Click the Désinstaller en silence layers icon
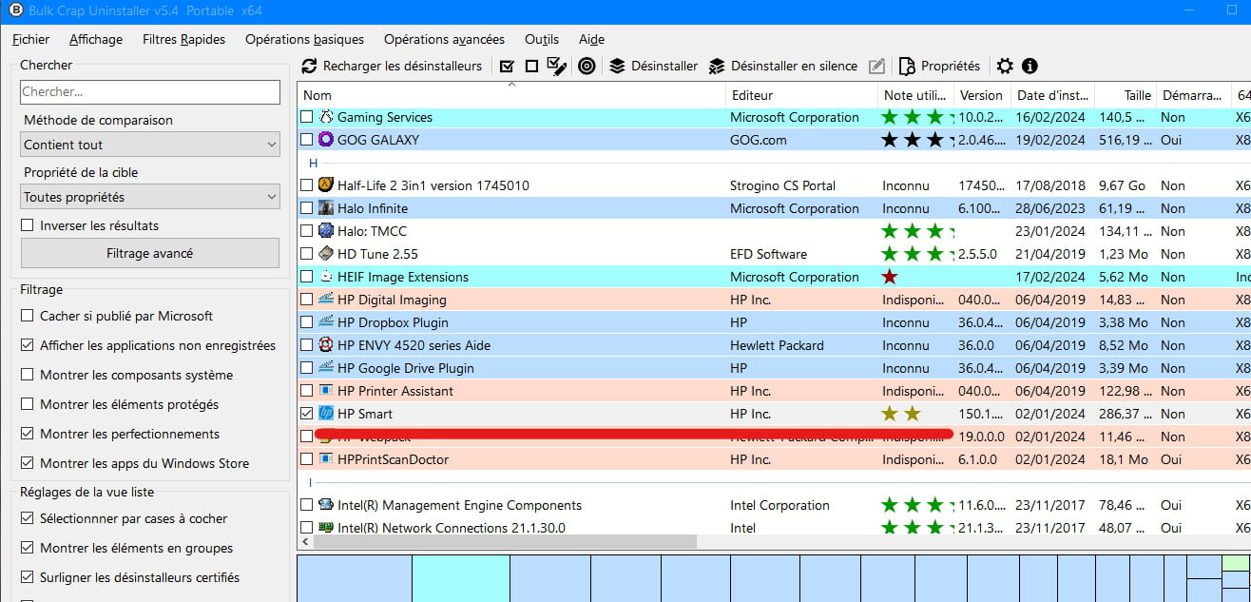Image resolution: width=1251 pixels, height=602 pixels. [717, 66]
